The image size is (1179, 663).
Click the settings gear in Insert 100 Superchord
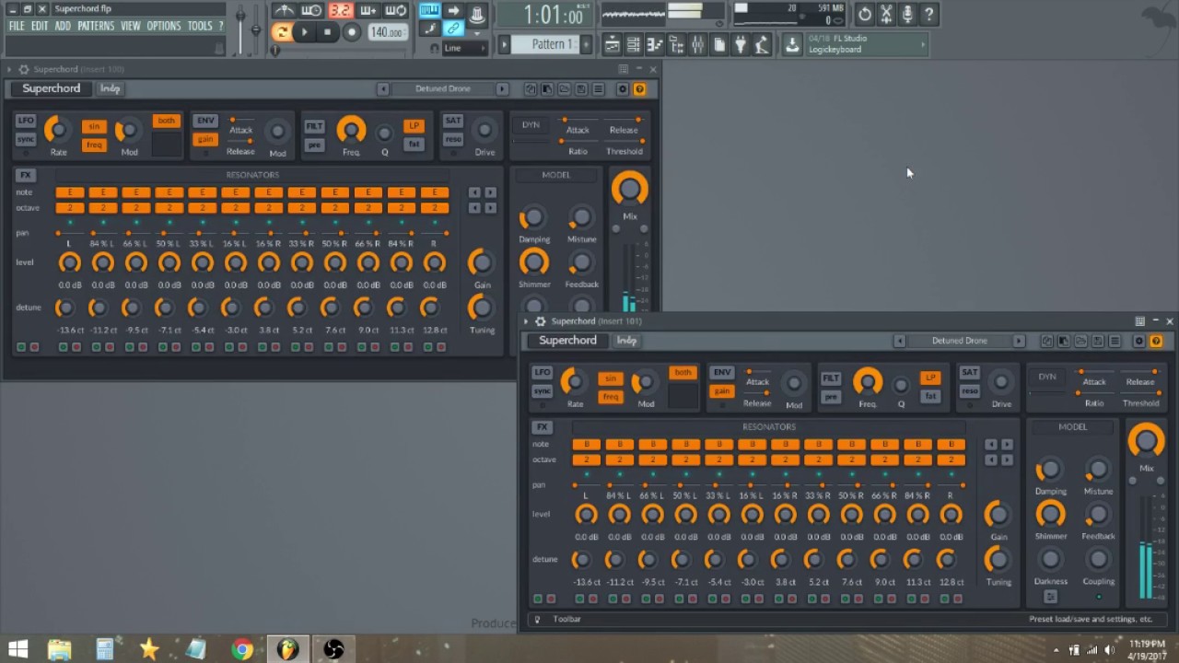tap(623, 89)
